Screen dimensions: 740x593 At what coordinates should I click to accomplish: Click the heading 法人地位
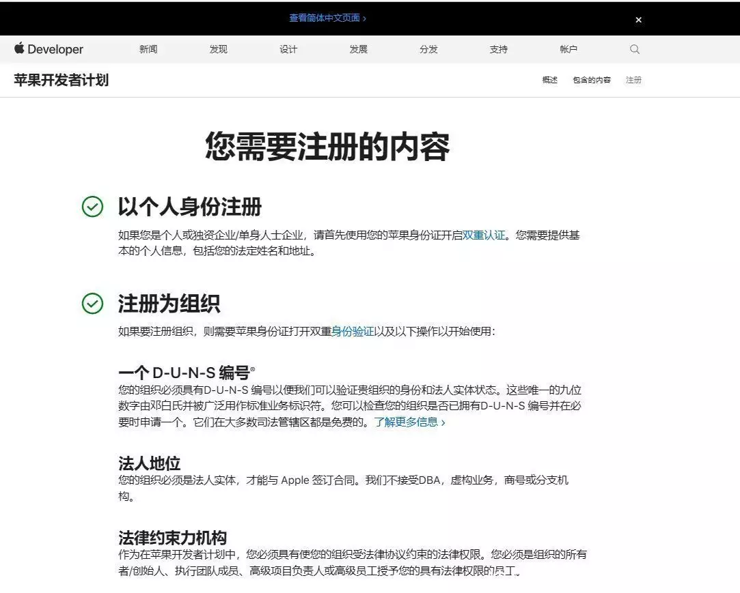click(x=149, y=463)
